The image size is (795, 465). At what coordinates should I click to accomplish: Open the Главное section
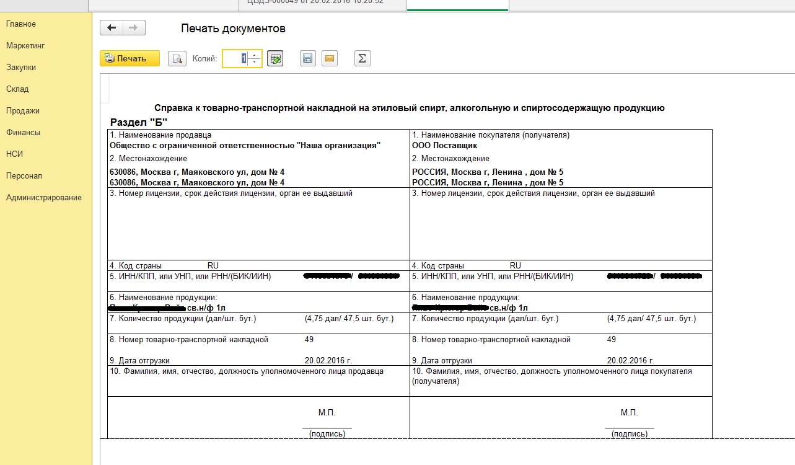point(21,24)
